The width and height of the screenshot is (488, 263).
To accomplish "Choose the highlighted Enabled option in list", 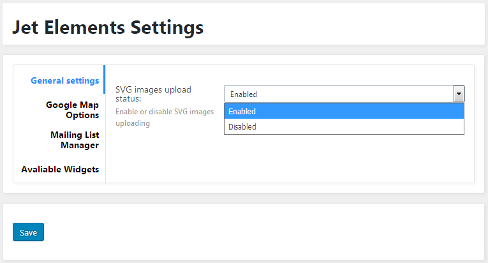I will pos(344,111).
